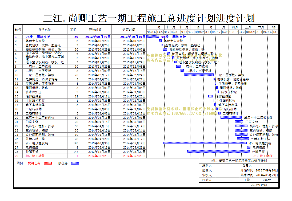292x201 pixels.
Task: Click the chart title 三江.尚卿工艺一期工程
Action: pos(149,18)
